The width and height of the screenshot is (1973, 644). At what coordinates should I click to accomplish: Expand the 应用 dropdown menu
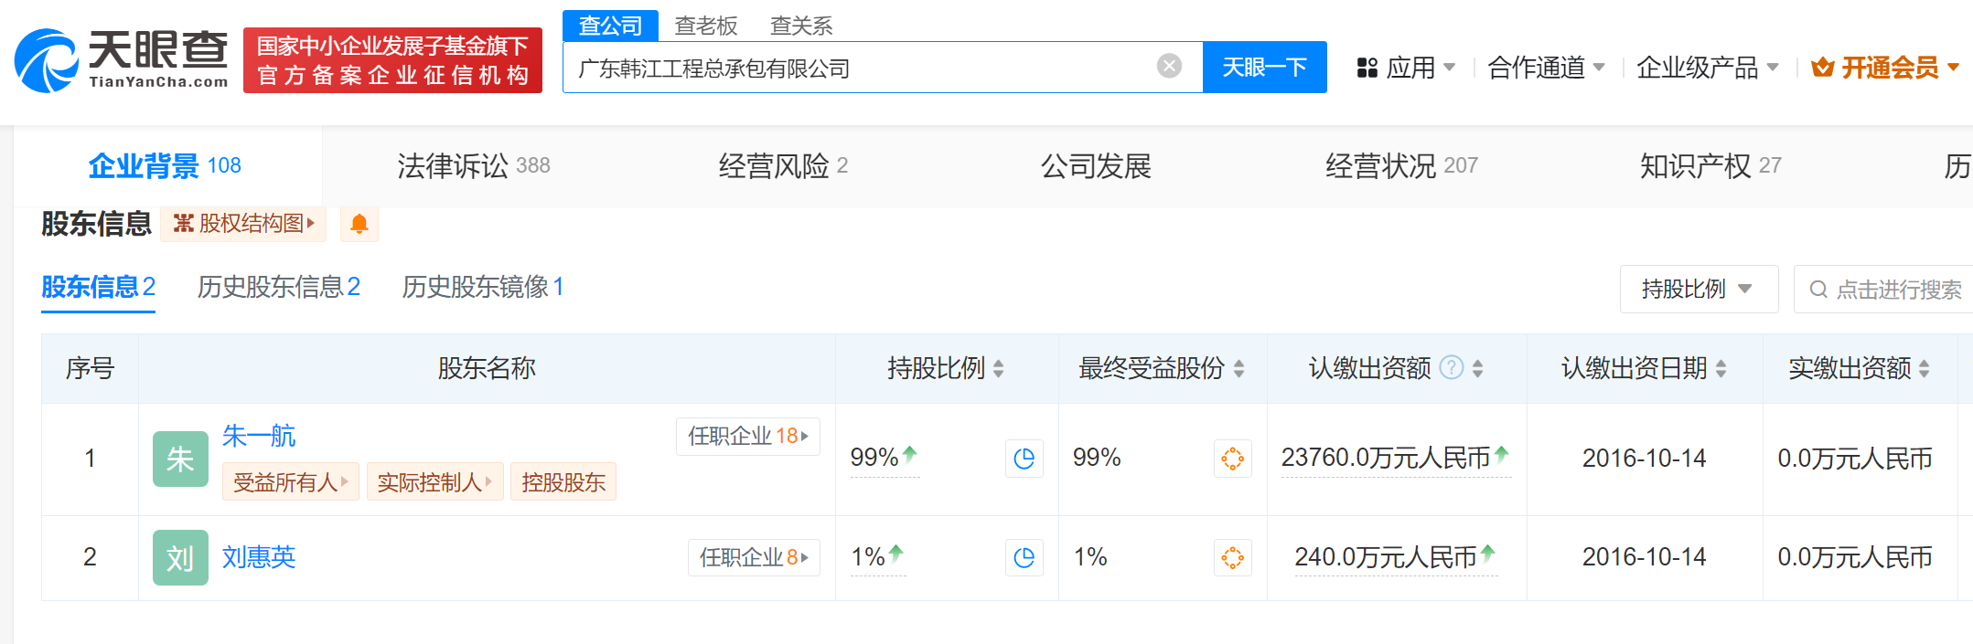click(x=1406, y=68)
